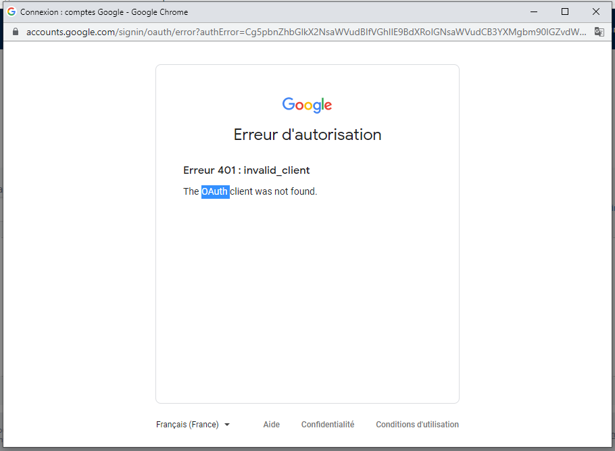Click the second red letter e in the Google logo
The width and height of the screenshot is (615, 451).
(x=328, y=106)
